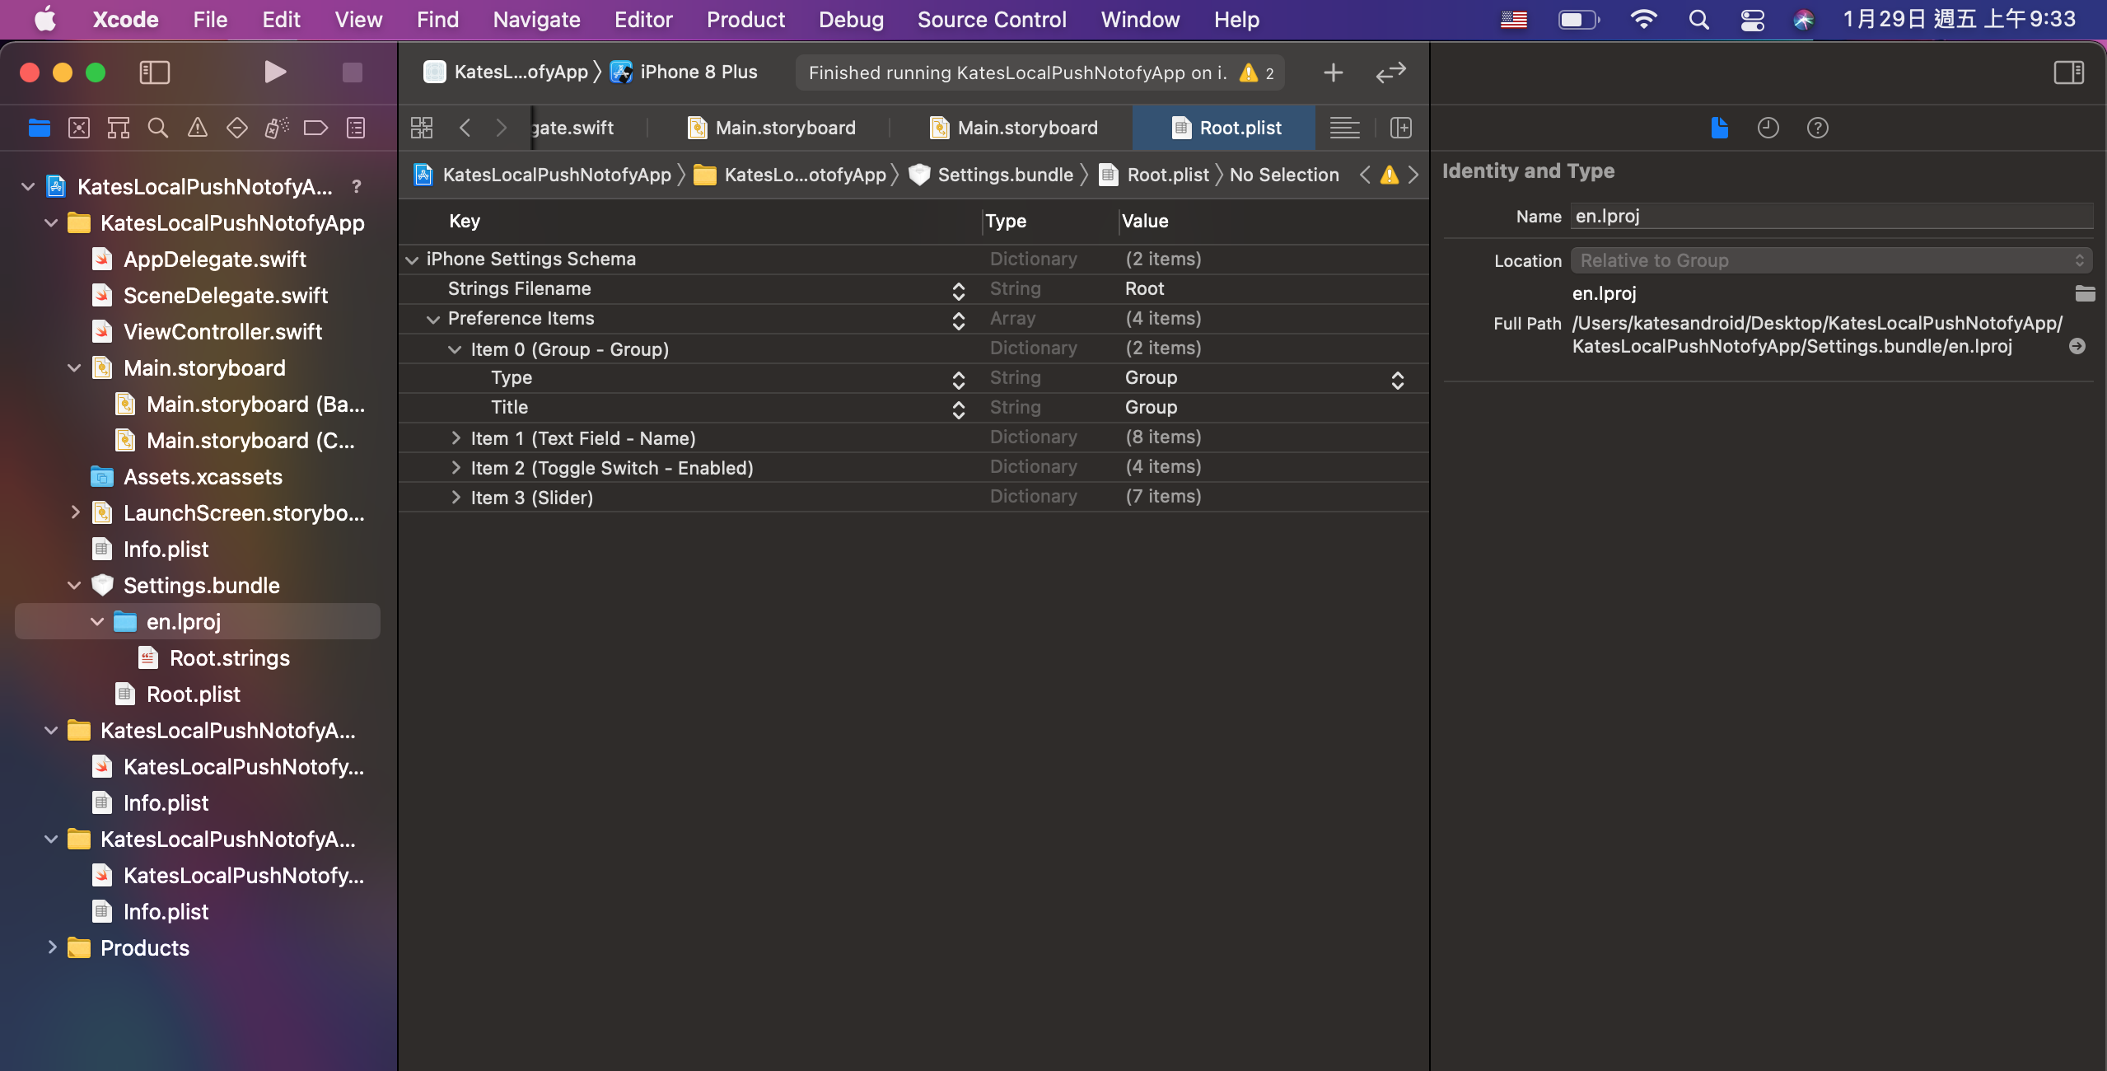The width and height of the screenshot is (2107, 1071).
Task: Open the Breakpoint navigator icon
Action: point(315,128)
